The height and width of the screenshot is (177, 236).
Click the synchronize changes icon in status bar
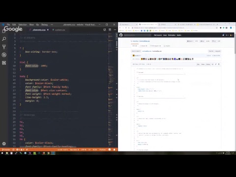[x=13, y=149]
